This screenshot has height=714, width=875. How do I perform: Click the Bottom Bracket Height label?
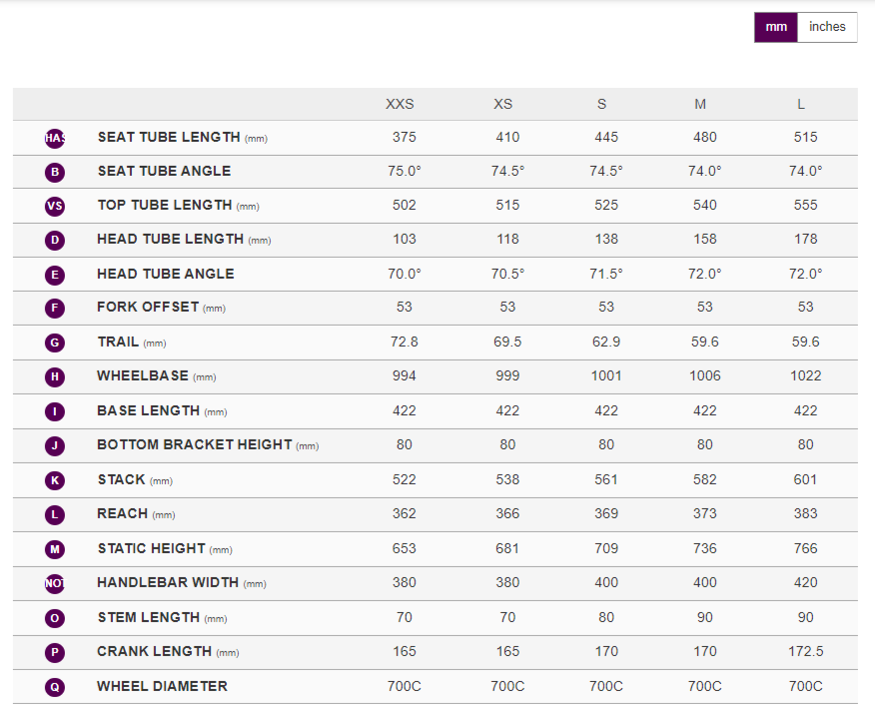tap(195, 444)
